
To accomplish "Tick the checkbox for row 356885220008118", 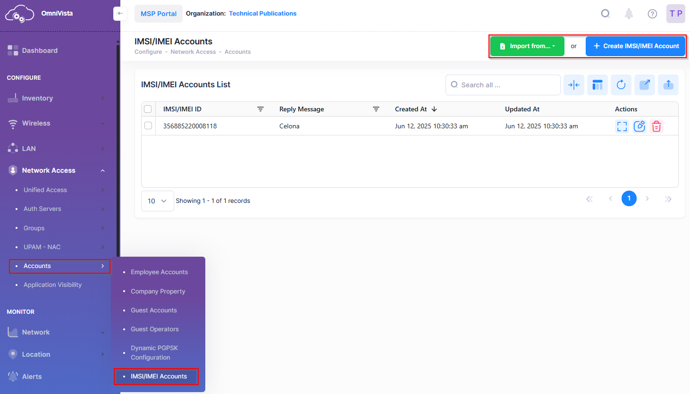I will (x=148, y=126).
